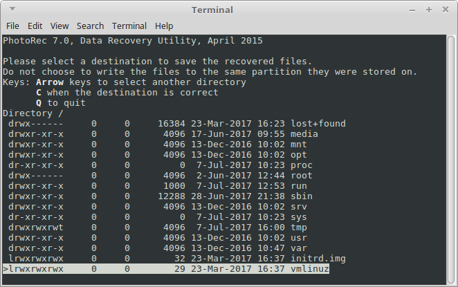Click the 'Arrow keys to select another directory' line

pos(141,82)
